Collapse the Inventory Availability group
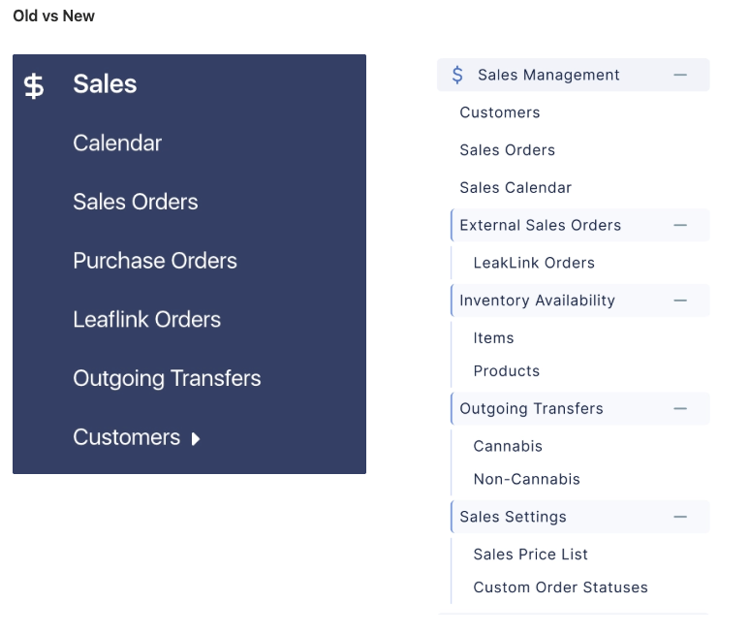This screenshot has width=750, height=635. (x=679, y=301)
